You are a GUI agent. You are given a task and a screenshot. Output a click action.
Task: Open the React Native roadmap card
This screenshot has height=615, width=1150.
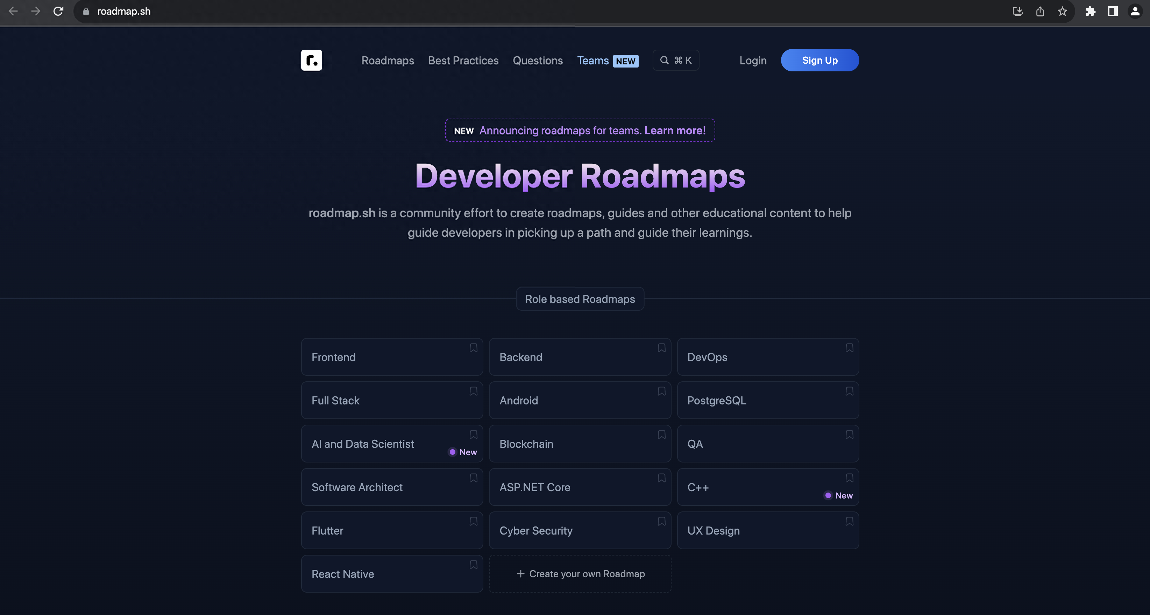392,573
